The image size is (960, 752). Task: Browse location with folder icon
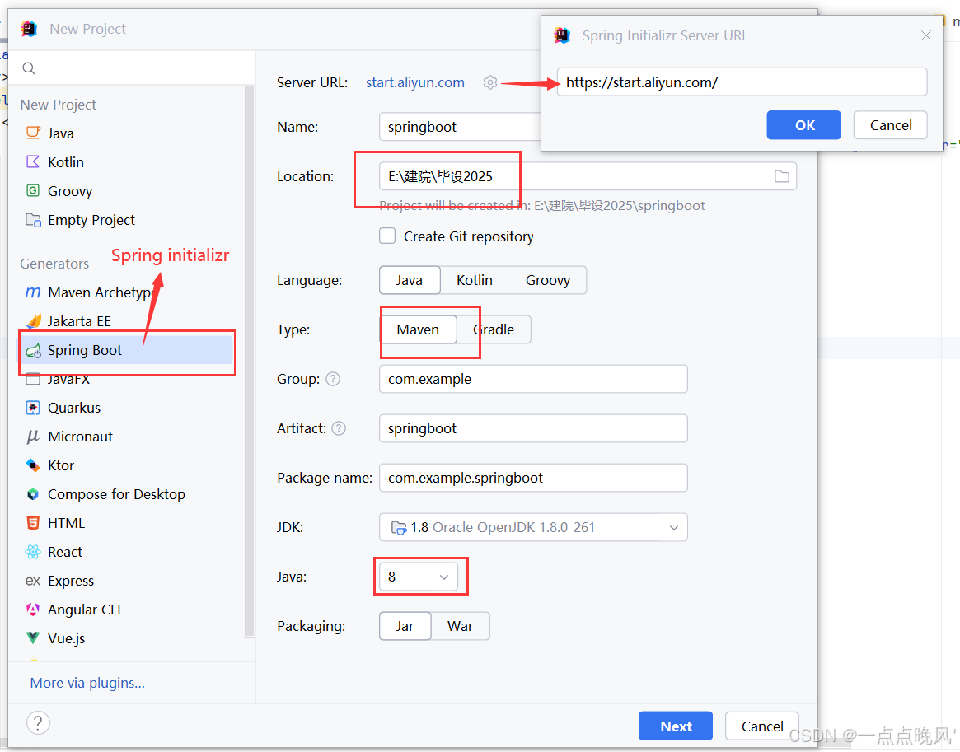pos(781,176)
